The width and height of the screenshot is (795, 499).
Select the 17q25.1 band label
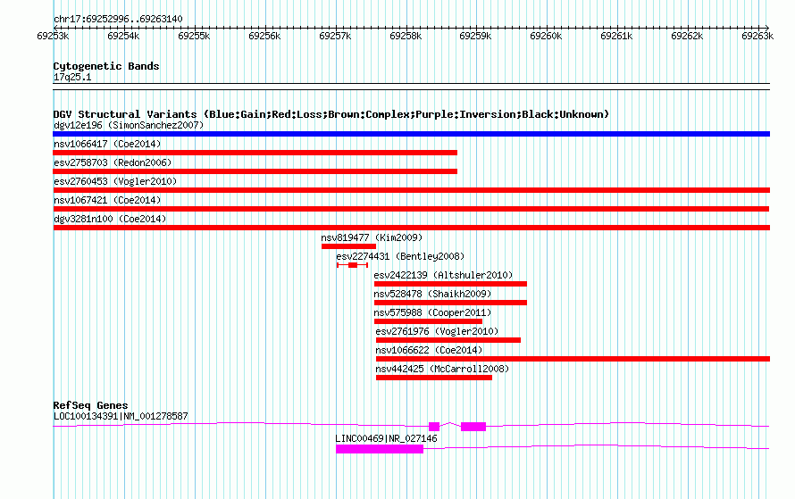tap(72, 77)
